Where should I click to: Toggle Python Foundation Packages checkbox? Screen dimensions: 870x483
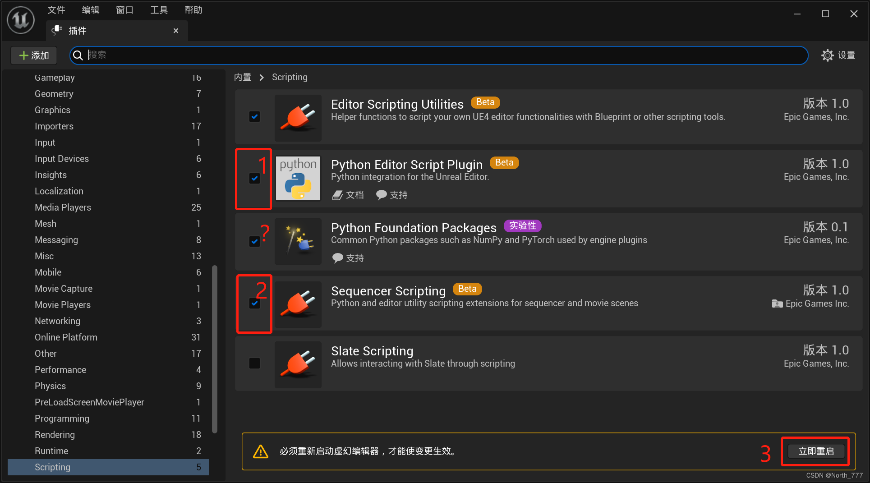click(x=254, y=241)
